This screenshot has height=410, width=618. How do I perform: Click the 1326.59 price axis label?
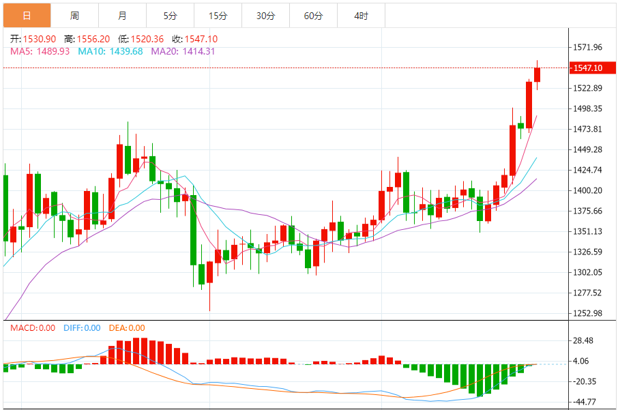pos(588,252)
